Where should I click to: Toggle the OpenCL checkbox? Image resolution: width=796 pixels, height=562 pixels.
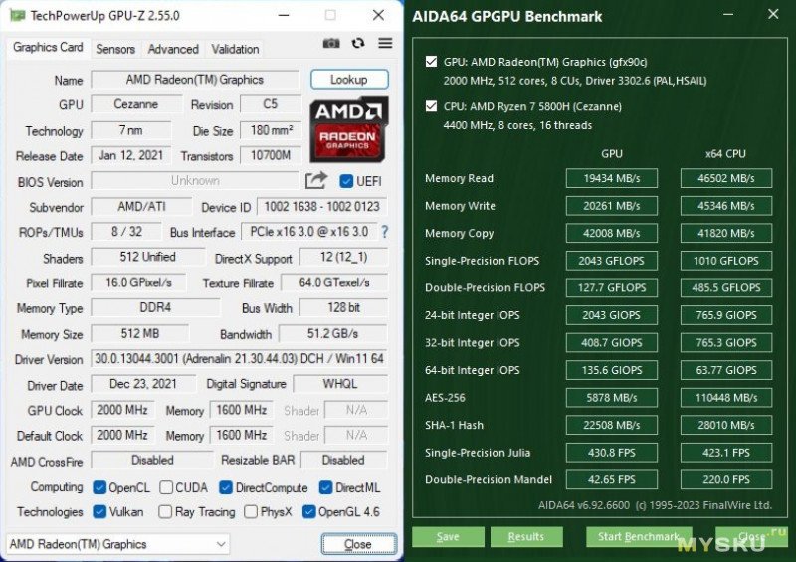tap(99, 487)
